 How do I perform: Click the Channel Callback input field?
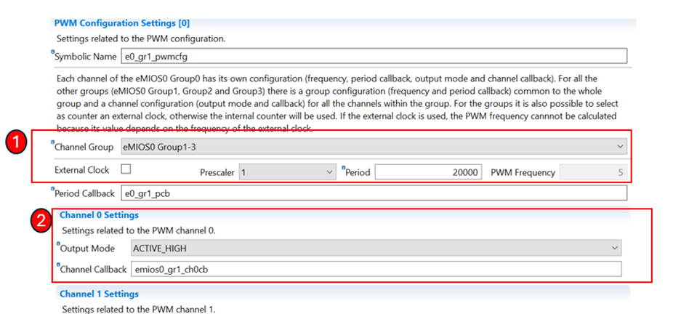376,269
